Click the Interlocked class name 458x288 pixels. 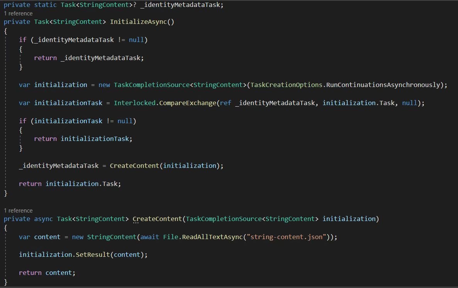click(x=135, y=103)
